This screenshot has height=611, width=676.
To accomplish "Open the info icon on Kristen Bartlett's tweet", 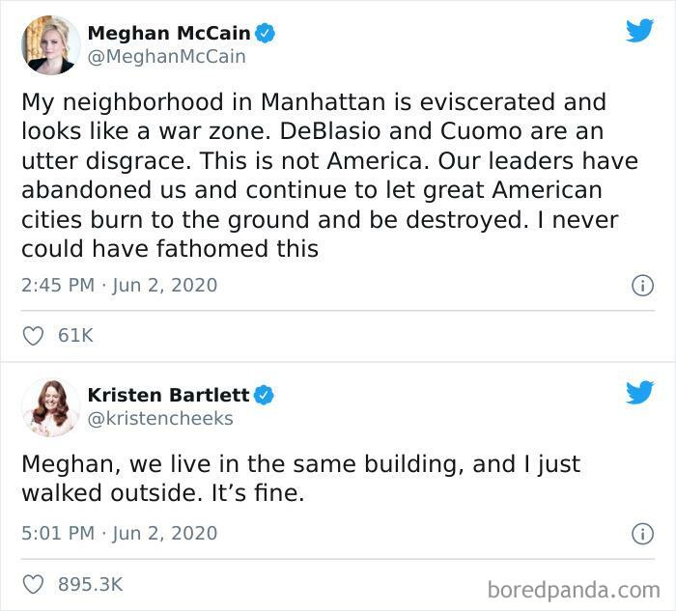I will point(639,533).
